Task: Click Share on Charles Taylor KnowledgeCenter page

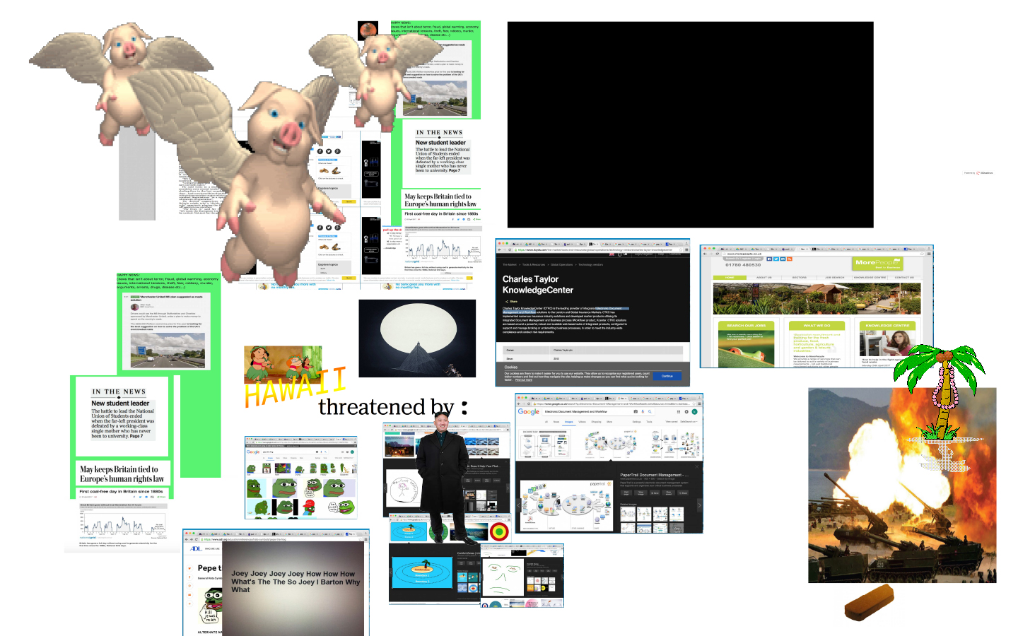Action: tap(512, 302)
